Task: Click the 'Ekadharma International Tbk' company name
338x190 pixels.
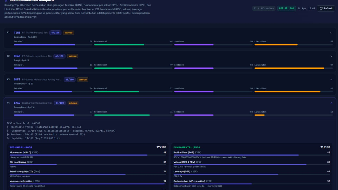Action: pos(37,103)
